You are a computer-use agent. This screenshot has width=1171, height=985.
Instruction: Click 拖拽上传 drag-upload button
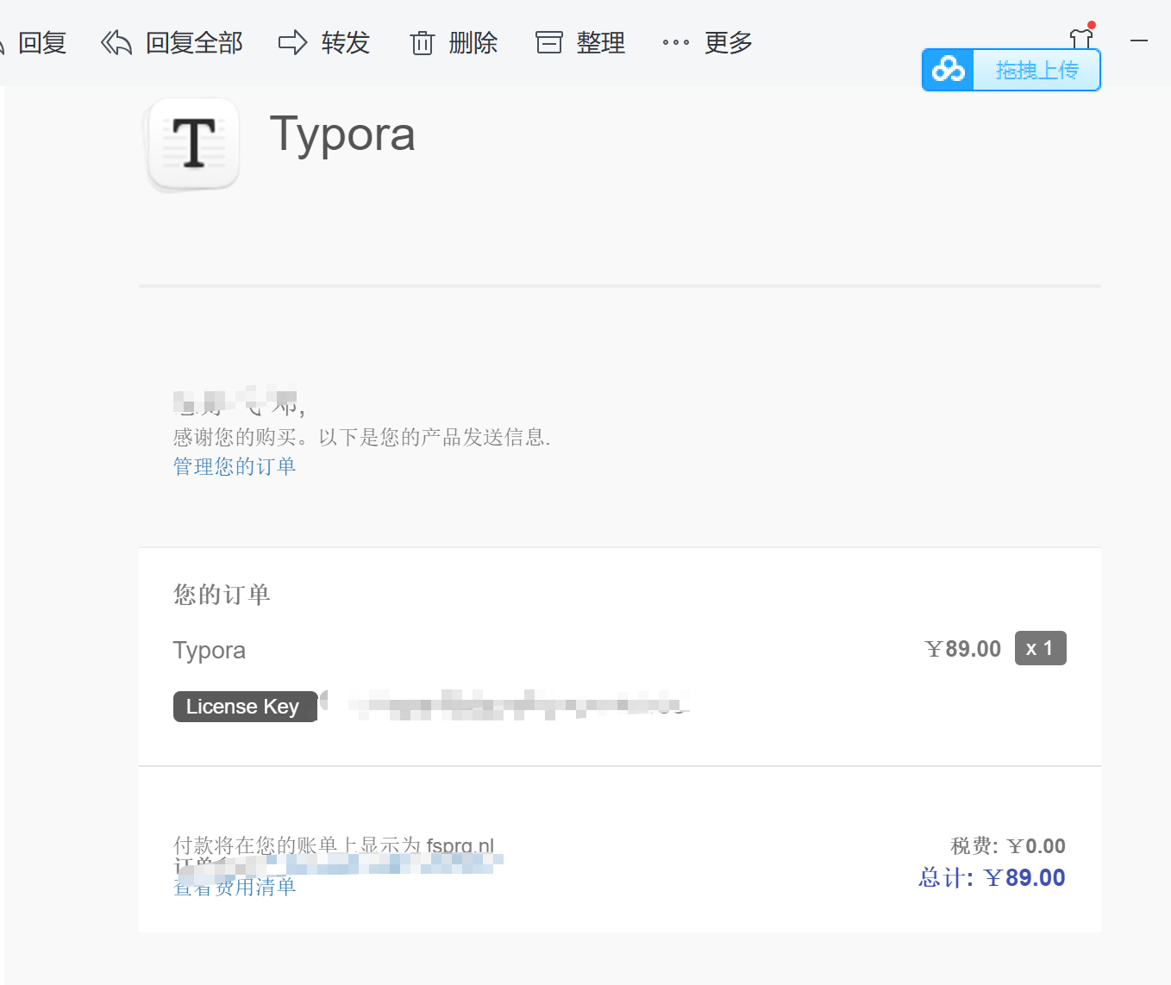click(1011, 70)
